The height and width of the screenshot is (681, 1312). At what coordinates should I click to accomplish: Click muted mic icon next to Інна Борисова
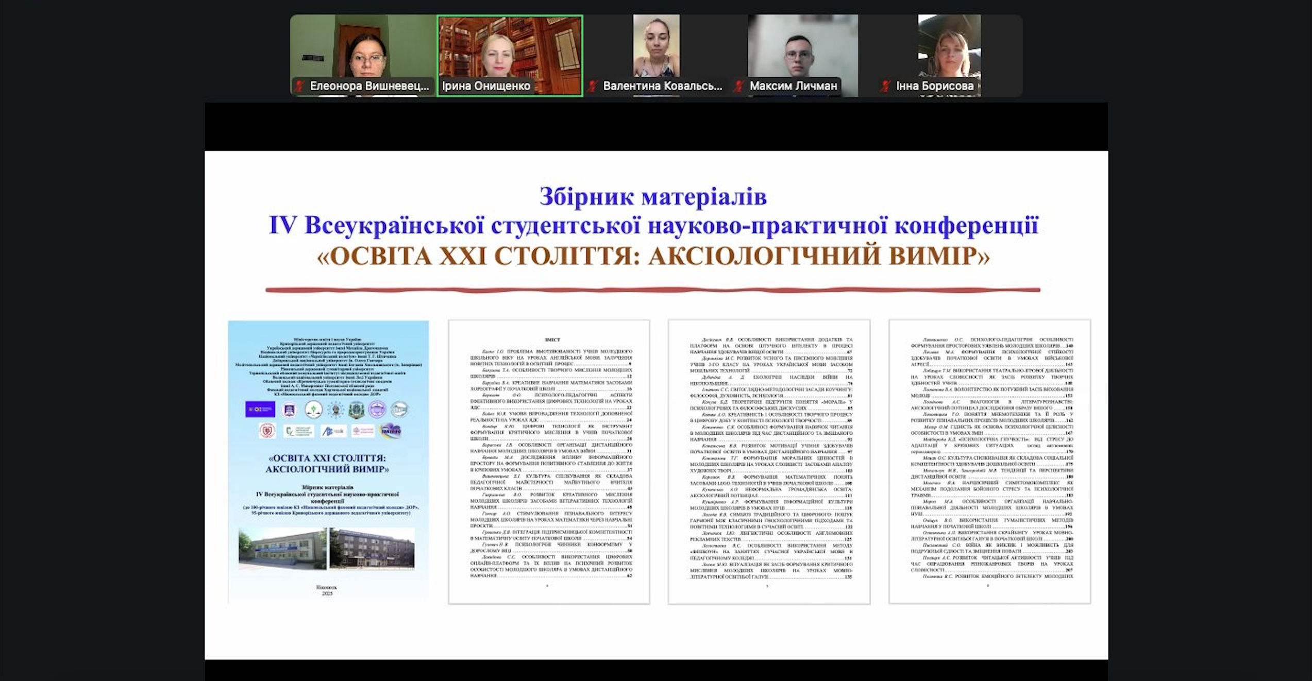(885, 86)
